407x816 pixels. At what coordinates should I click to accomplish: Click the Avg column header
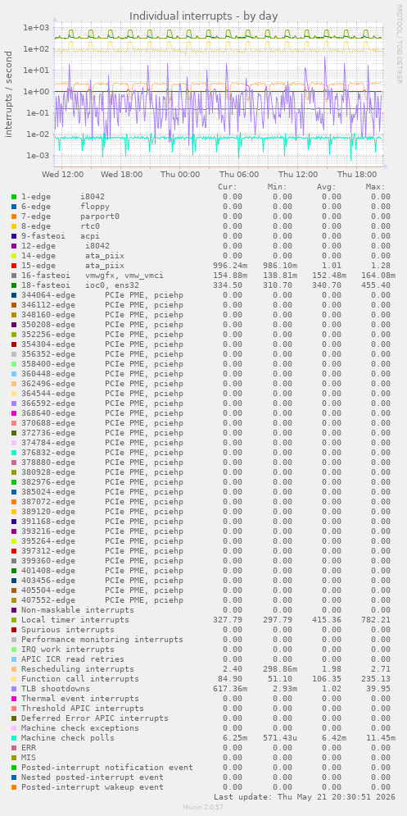tap(327, 187)
